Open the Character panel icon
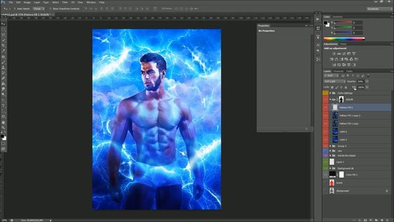Viewport: 394px width, 222px height. pyautogui.click(x=318, y=45)
